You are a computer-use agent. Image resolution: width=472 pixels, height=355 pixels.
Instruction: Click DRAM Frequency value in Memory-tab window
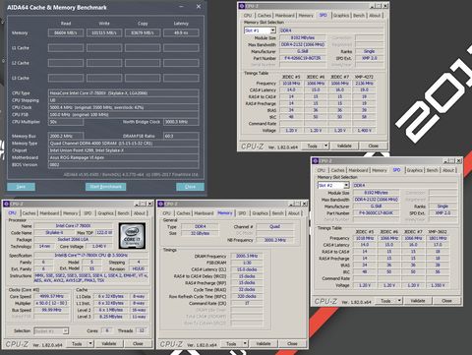tap(247, 257)
